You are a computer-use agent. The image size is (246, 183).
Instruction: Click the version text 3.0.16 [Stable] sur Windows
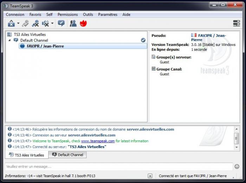(x=213, y=45)
